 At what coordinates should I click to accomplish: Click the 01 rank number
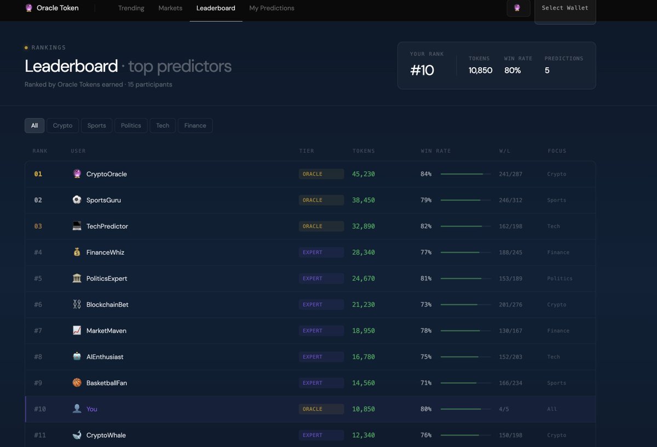38,174
